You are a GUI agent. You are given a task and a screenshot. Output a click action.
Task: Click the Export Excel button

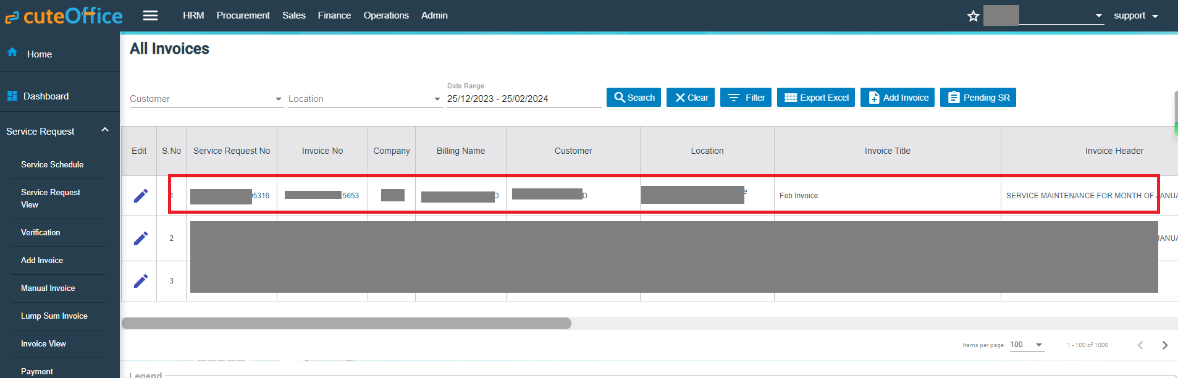(x=816, y=98)
